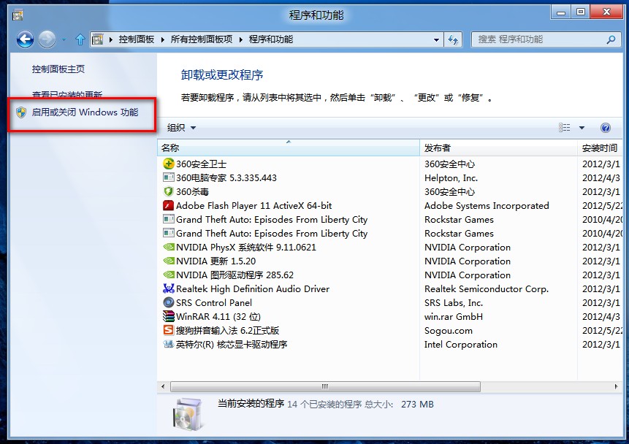The width and height of the screenshot is (629, 444).
Task: Click the horizontal scrollbar thumb
Action: coord(325,386)
